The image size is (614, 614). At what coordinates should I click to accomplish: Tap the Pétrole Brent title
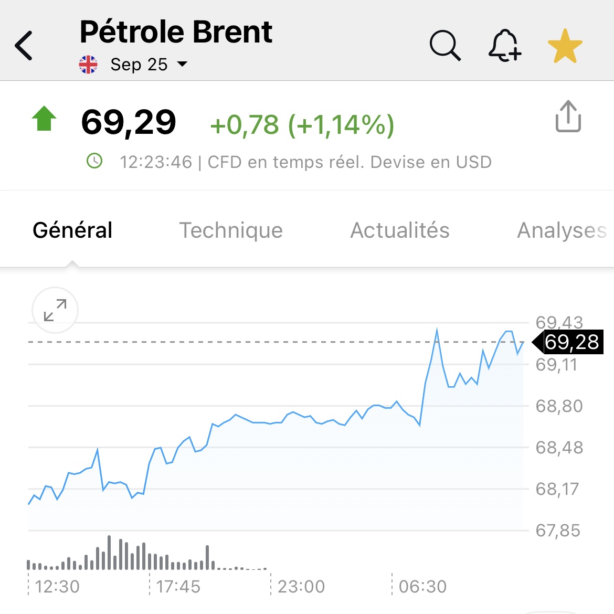click(176, 31)
